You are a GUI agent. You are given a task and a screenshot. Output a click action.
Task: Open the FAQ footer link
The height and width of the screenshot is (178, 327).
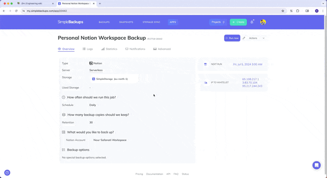point(176,174)
